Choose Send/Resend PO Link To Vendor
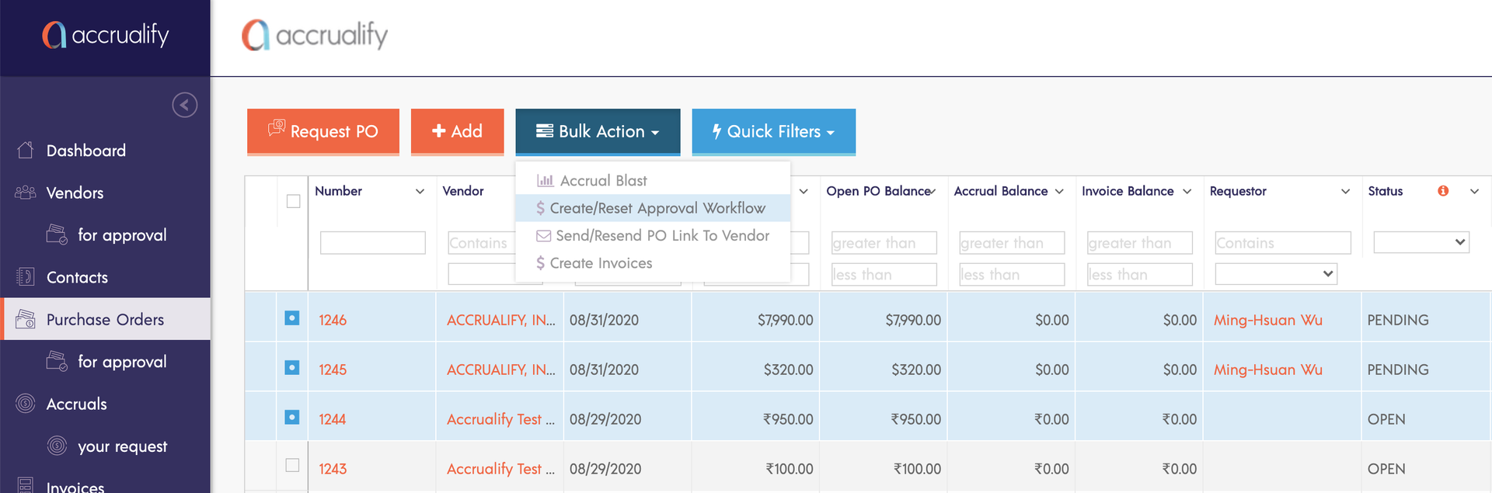The height and width of the screenshot is (493, 1492). pos(653,235)
